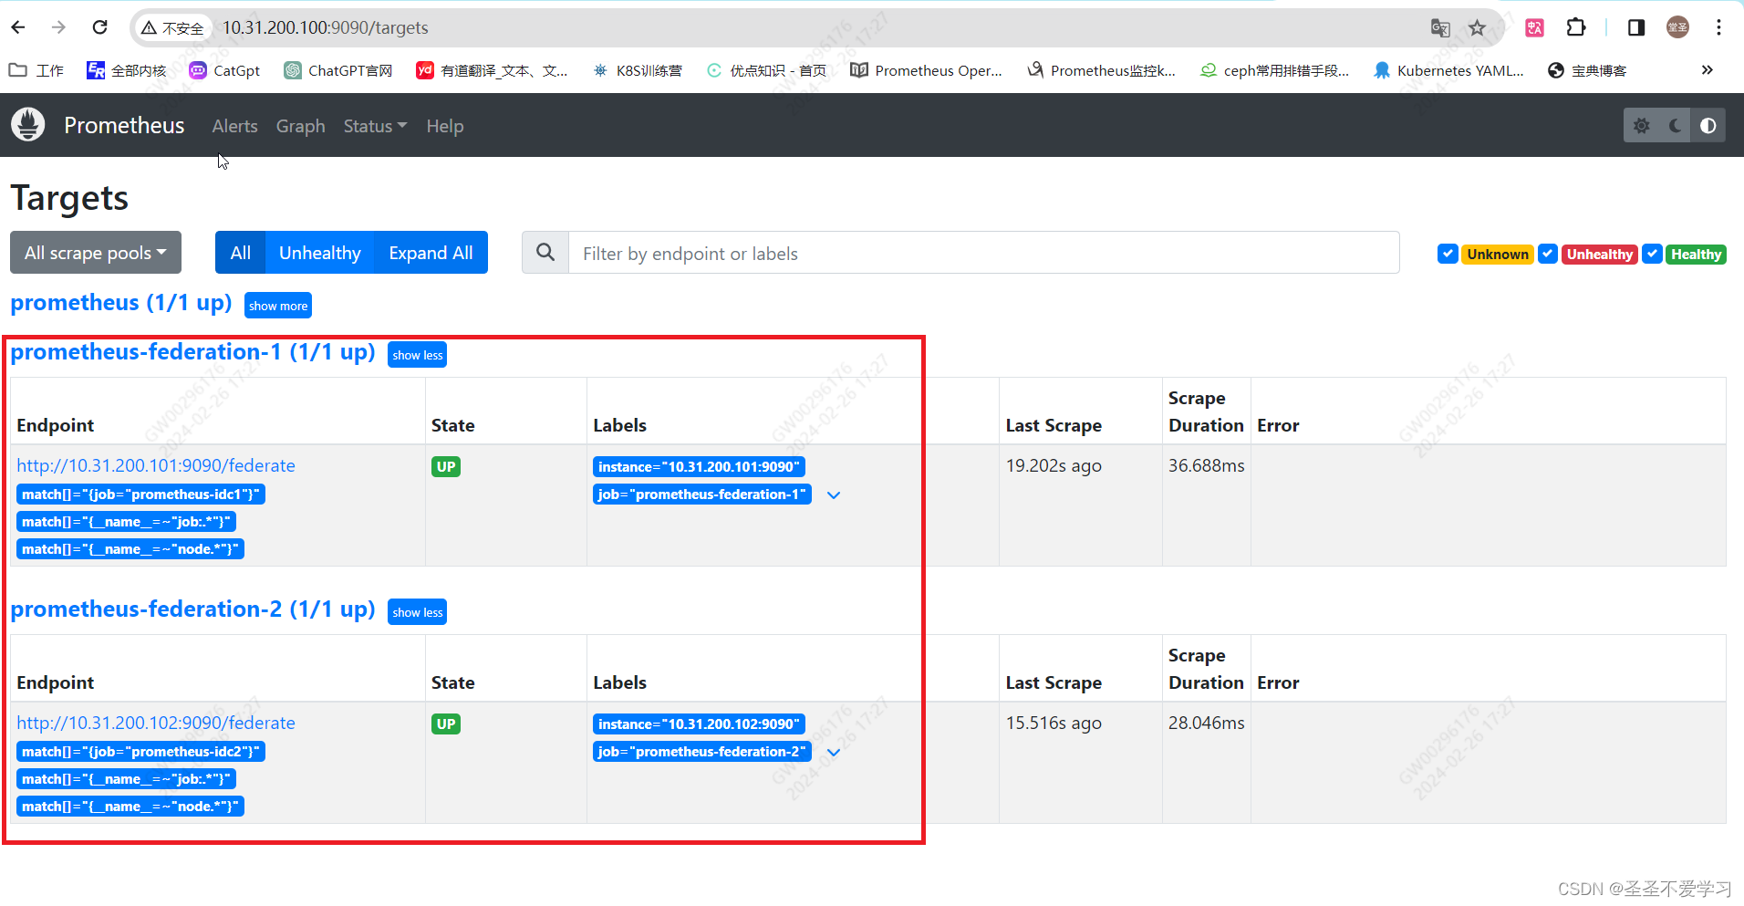Toggle the Unhealthy state checkbox
Viewport: 1744px width, 906px height.
coord(1548,254)
